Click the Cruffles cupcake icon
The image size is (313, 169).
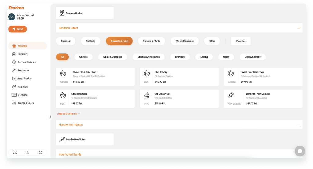point(147,95)
